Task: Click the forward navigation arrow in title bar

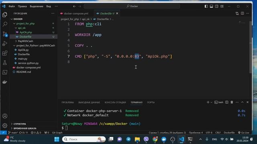Action: coord(80,6)
